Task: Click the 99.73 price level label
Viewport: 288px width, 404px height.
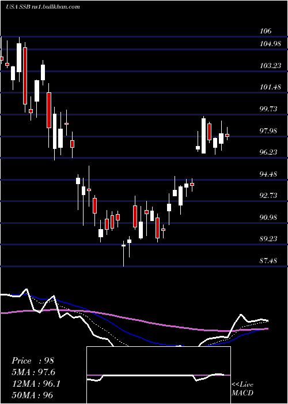Action: 269,109
